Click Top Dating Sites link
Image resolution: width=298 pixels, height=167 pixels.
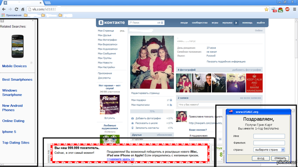pyautogui.click(x=16, y=142)
